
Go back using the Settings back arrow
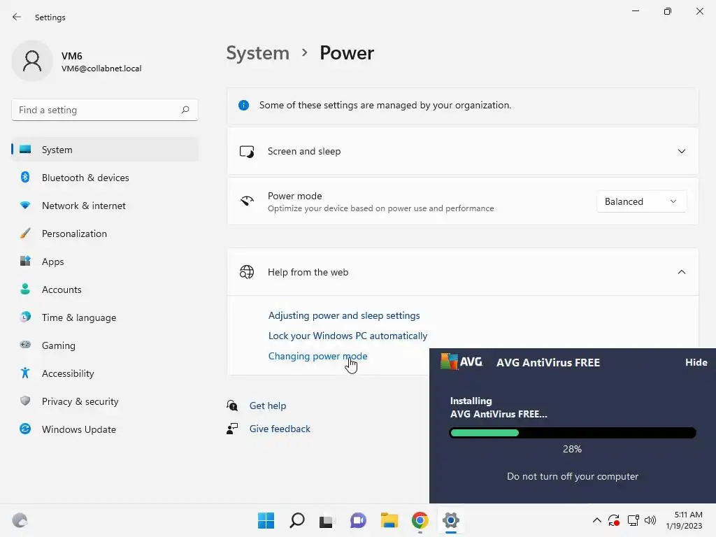[17, 17]
